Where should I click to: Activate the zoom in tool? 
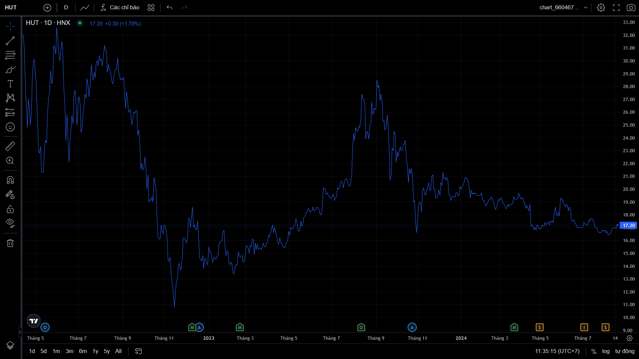click(10, 161)
